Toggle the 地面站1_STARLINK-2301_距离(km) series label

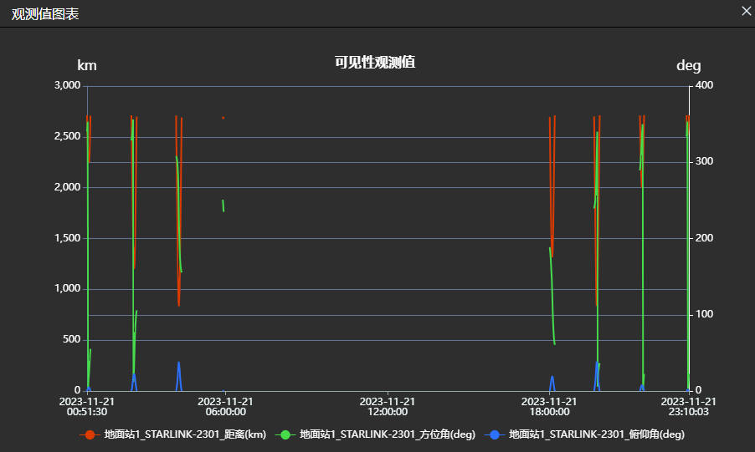point(185,434)
